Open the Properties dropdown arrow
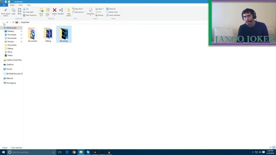Viewport: 276px width, 155px height. tap(91, 15)
